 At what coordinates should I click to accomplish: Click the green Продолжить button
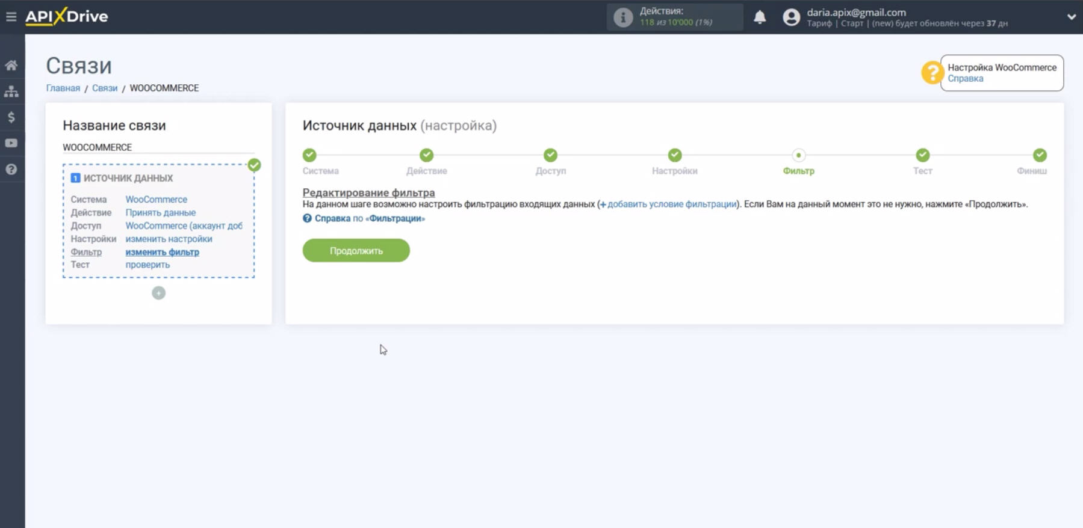356,251
